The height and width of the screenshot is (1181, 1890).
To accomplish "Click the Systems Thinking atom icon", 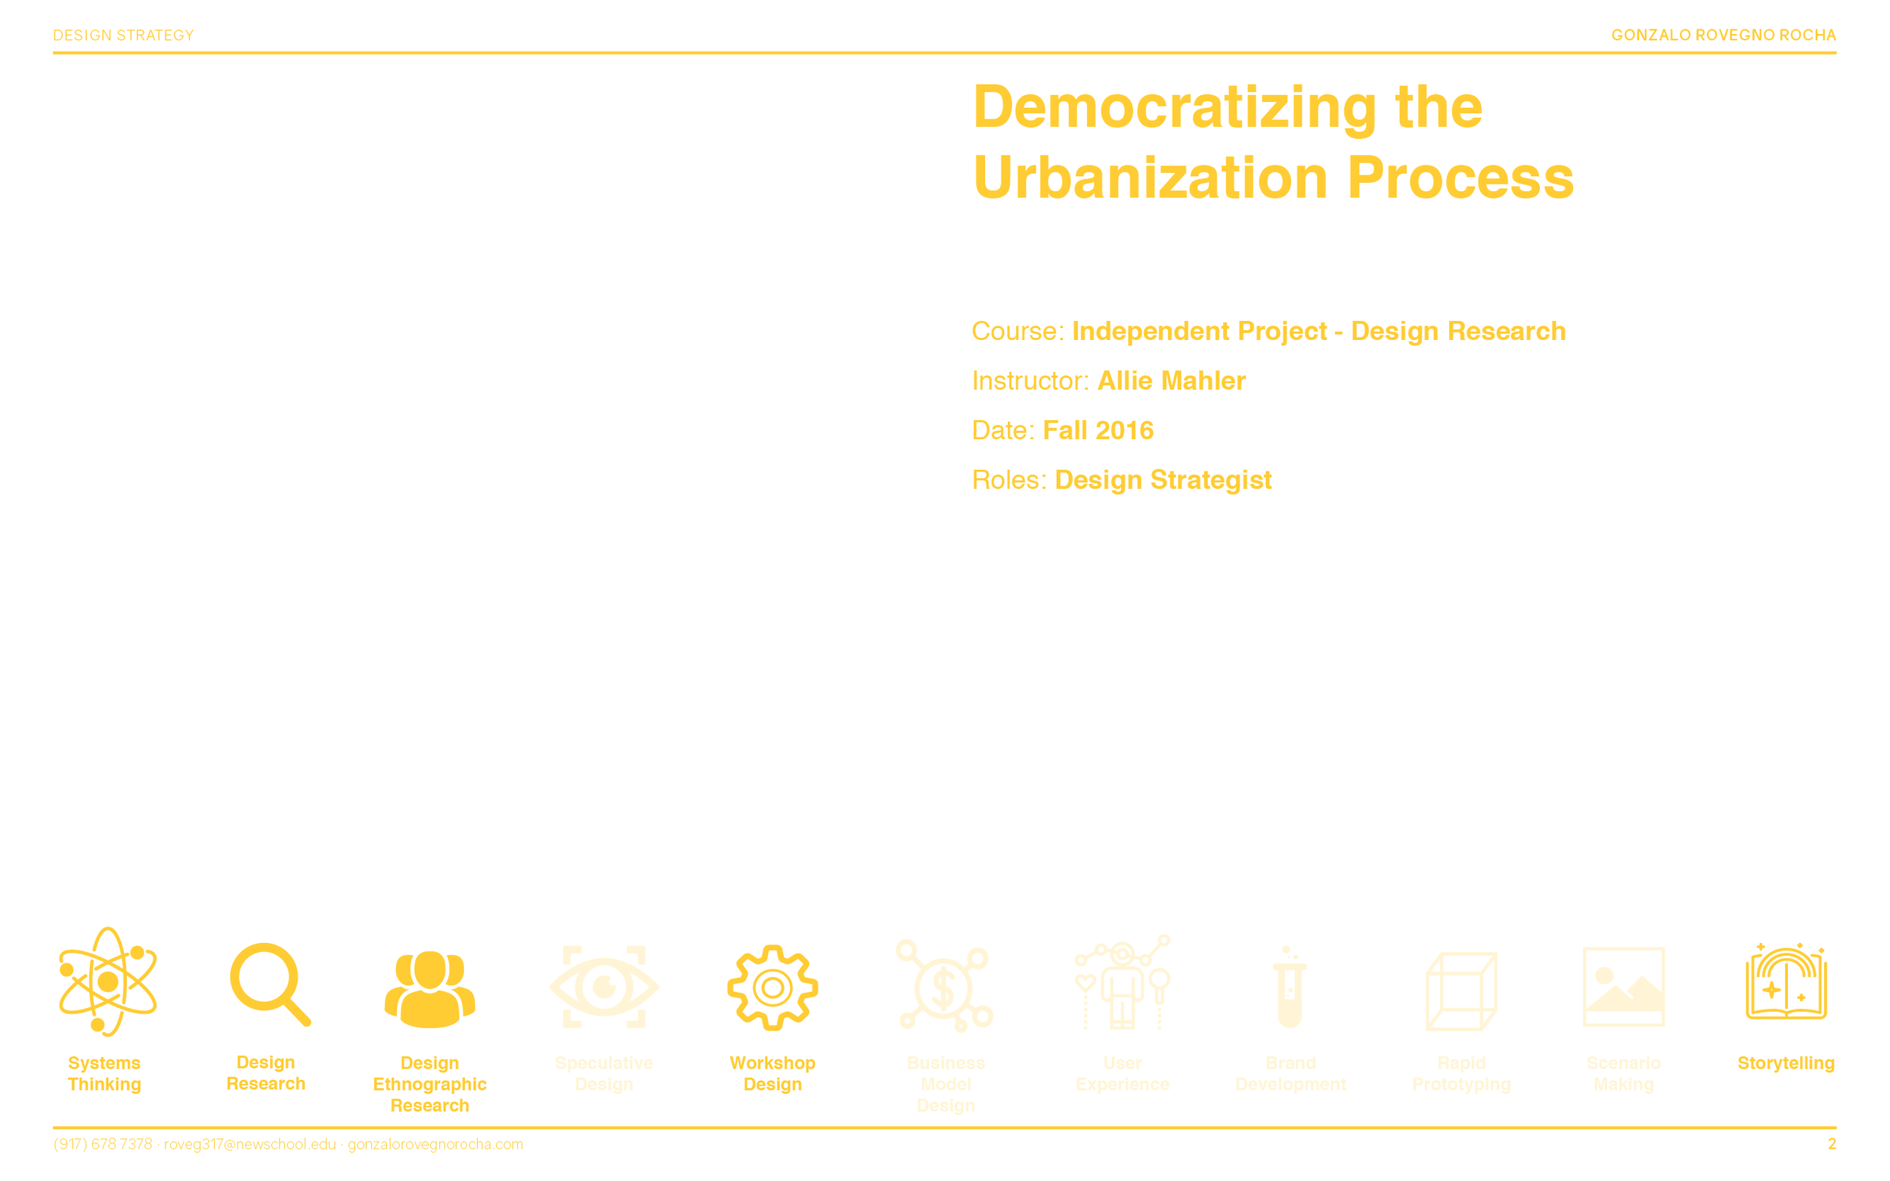I will click(x=108, y=981).
